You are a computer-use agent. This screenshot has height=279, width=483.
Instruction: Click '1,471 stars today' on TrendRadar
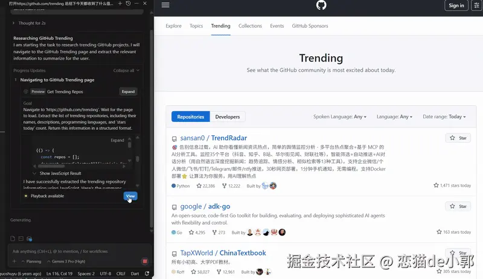point(452,185)
